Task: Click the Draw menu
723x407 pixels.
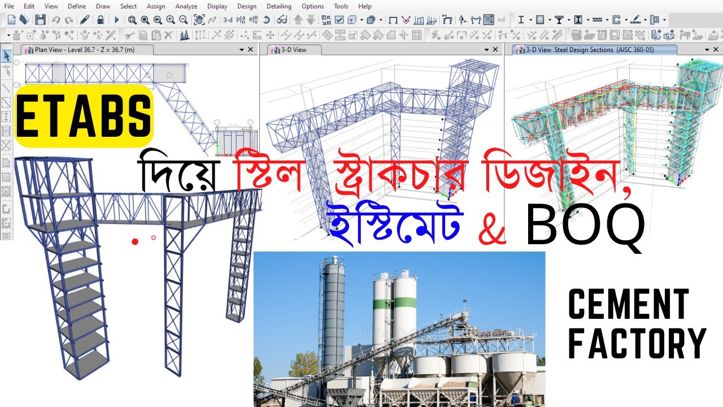Action: (103, 6)
